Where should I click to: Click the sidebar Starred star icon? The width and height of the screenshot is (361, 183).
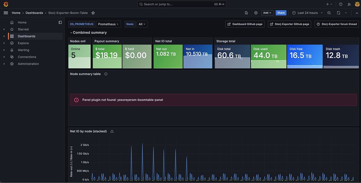tap(12, 29)
